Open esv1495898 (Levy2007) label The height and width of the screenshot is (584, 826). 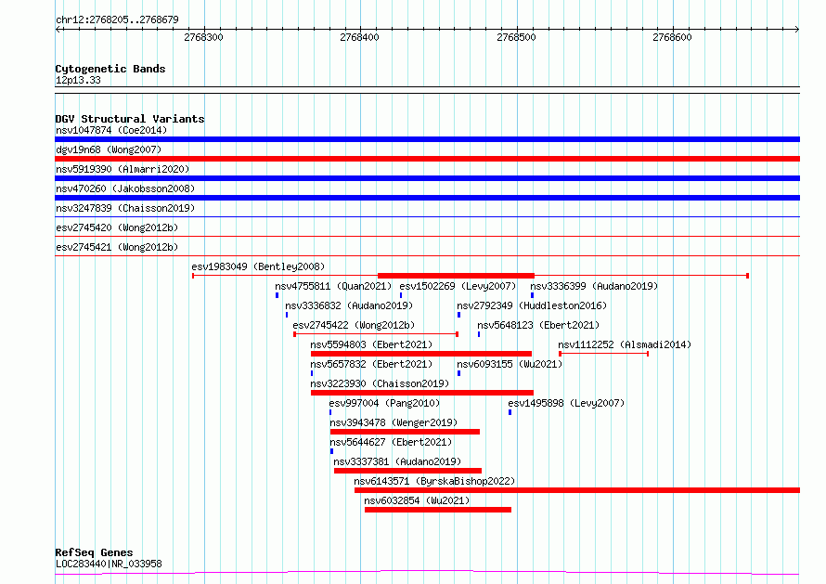point(566,403)
